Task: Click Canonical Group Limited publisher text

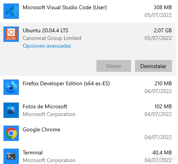Action: point(52,38)
